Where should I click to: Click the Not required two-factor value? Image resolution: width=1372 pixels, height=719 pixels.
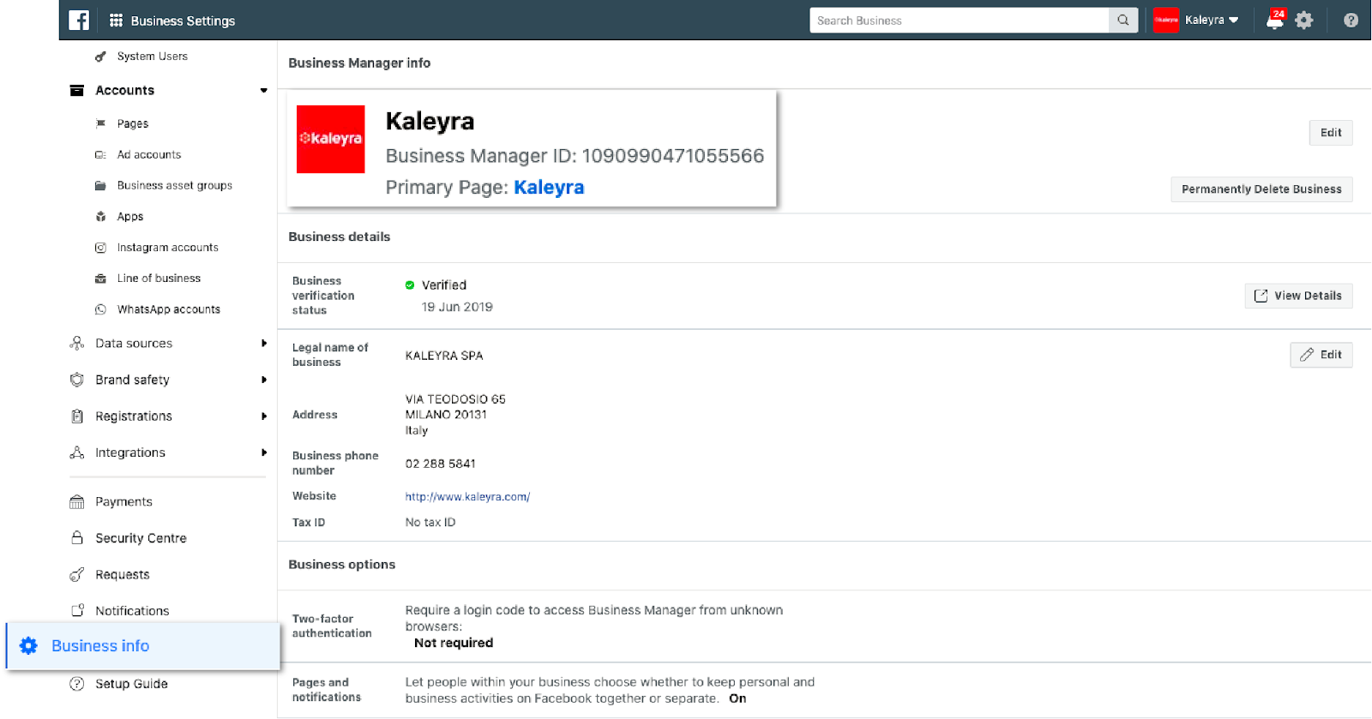pyautogui.click(x=454, y=643)
